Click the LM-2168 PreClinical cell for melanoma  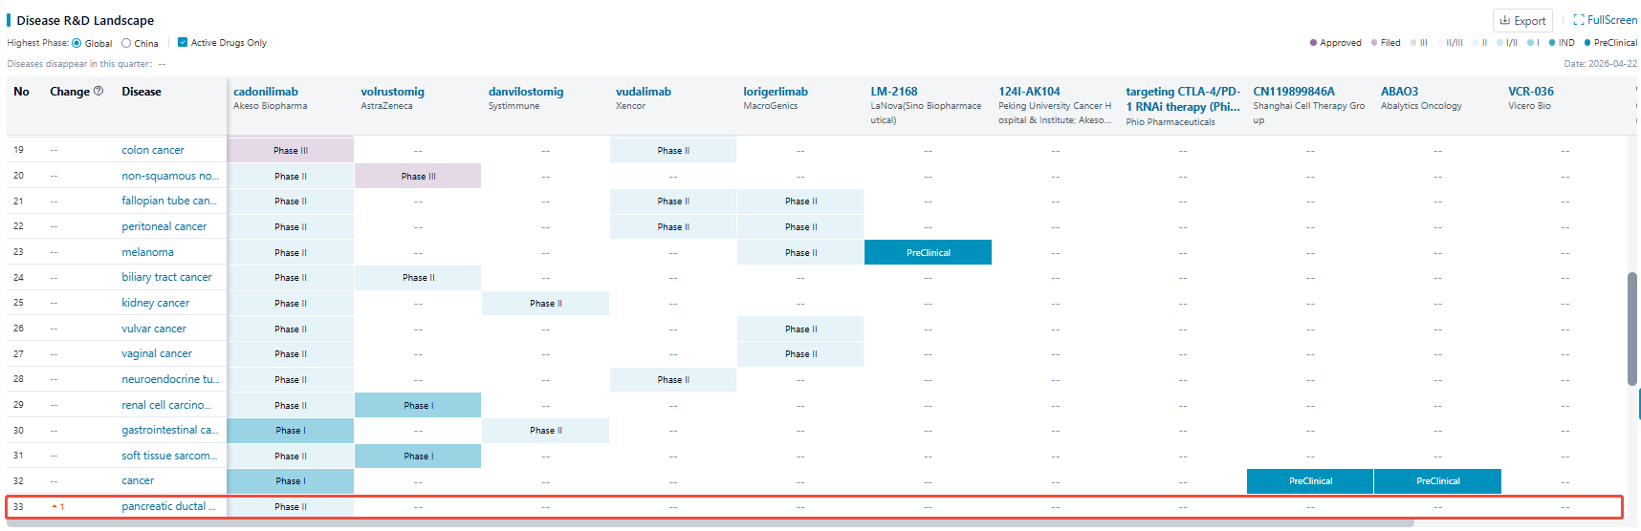click(928, 252)
